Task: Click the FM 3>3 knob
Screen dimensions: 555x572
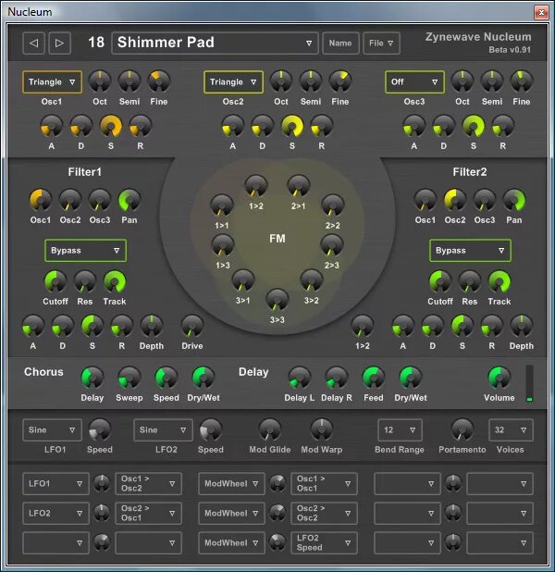Action: click(x=277, y=300)
